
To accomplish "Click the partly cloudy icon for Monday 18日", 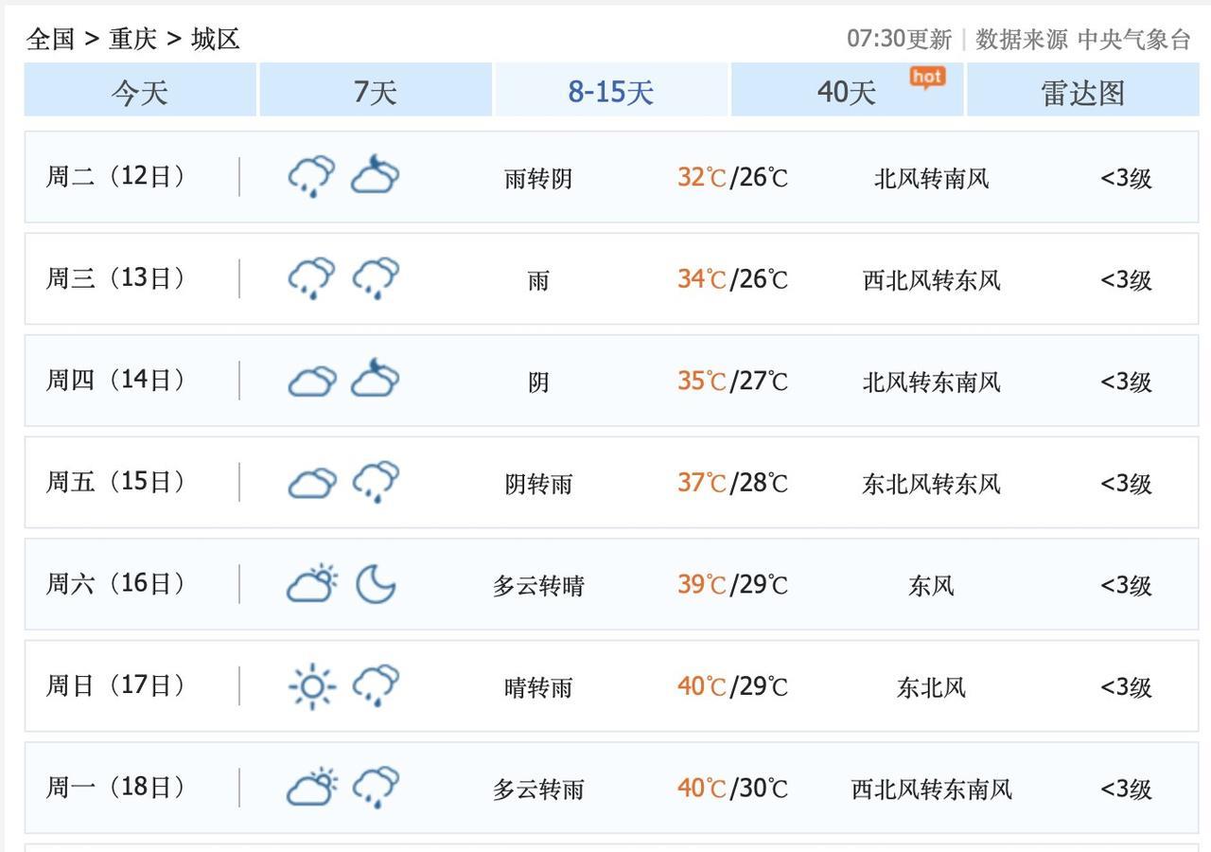I will click(x=311, y=788).
